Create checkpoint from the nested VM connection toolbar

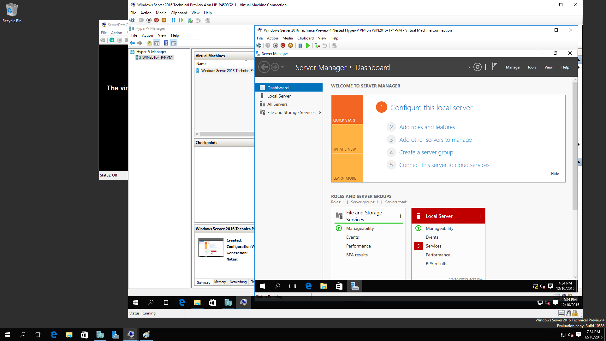coord(317,45)
